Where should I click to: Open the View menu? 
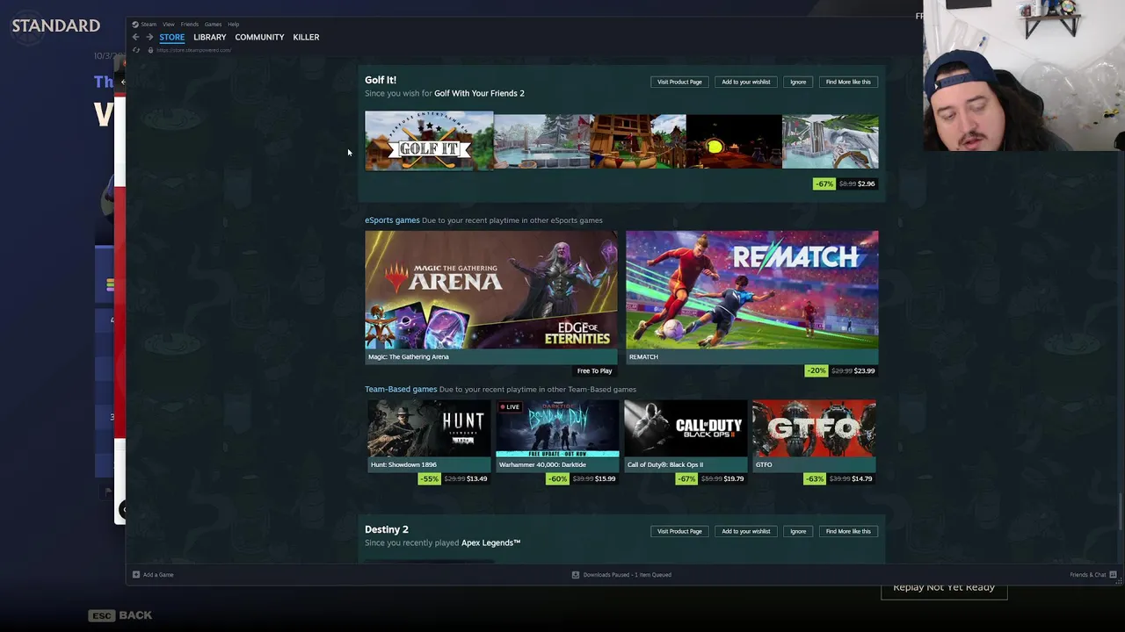tap(169, 25)
